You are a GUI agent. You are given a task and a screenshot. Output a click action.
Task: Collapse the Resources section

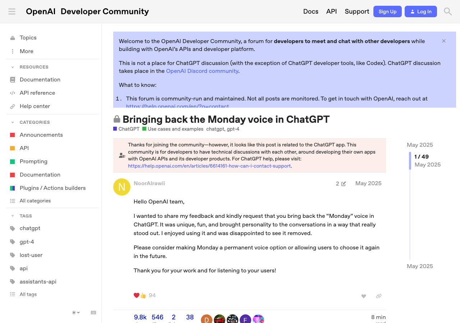[x=13, y=67]
